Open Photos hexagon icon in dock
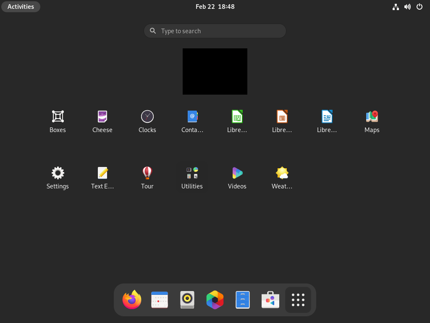The image size is (430, 323). tap(215, 299)
